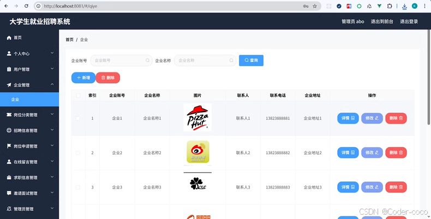
Task: Click 修改 for 企业3 row
Action: pos(372,187)
